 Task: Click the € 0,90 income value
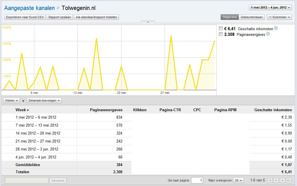tap(286, 133)
